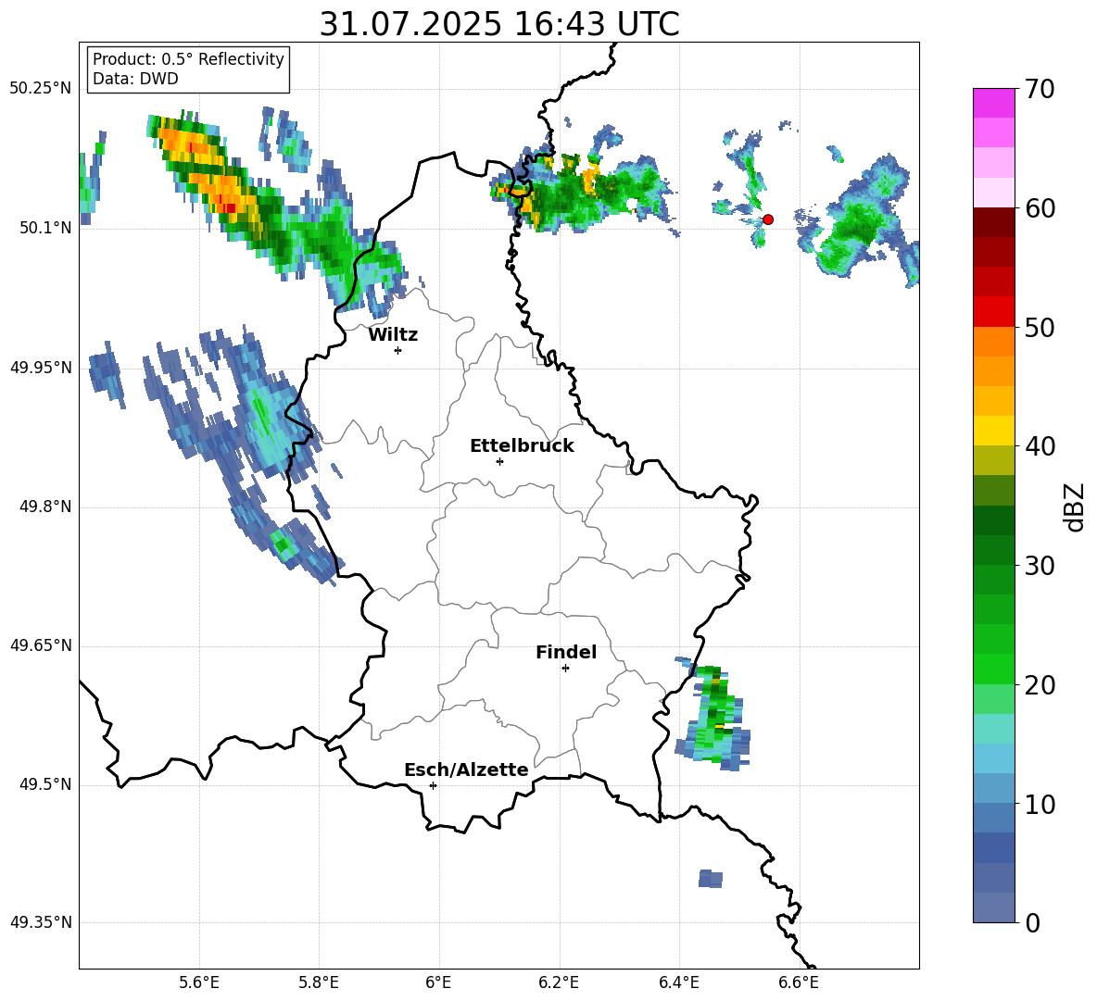The image size is (1097, 1001).
Task: Click the magenta top colorbar segment
Action: point(993,104)
